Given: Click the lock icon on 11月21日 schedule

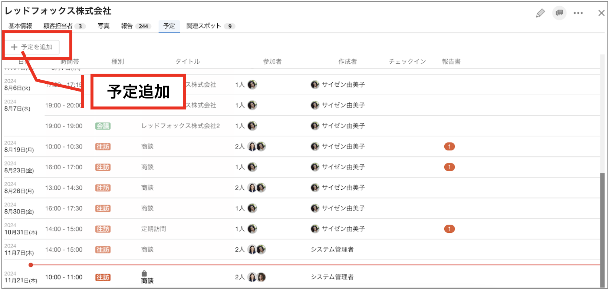Looking at the screenshot, I should tap(144, 273).
